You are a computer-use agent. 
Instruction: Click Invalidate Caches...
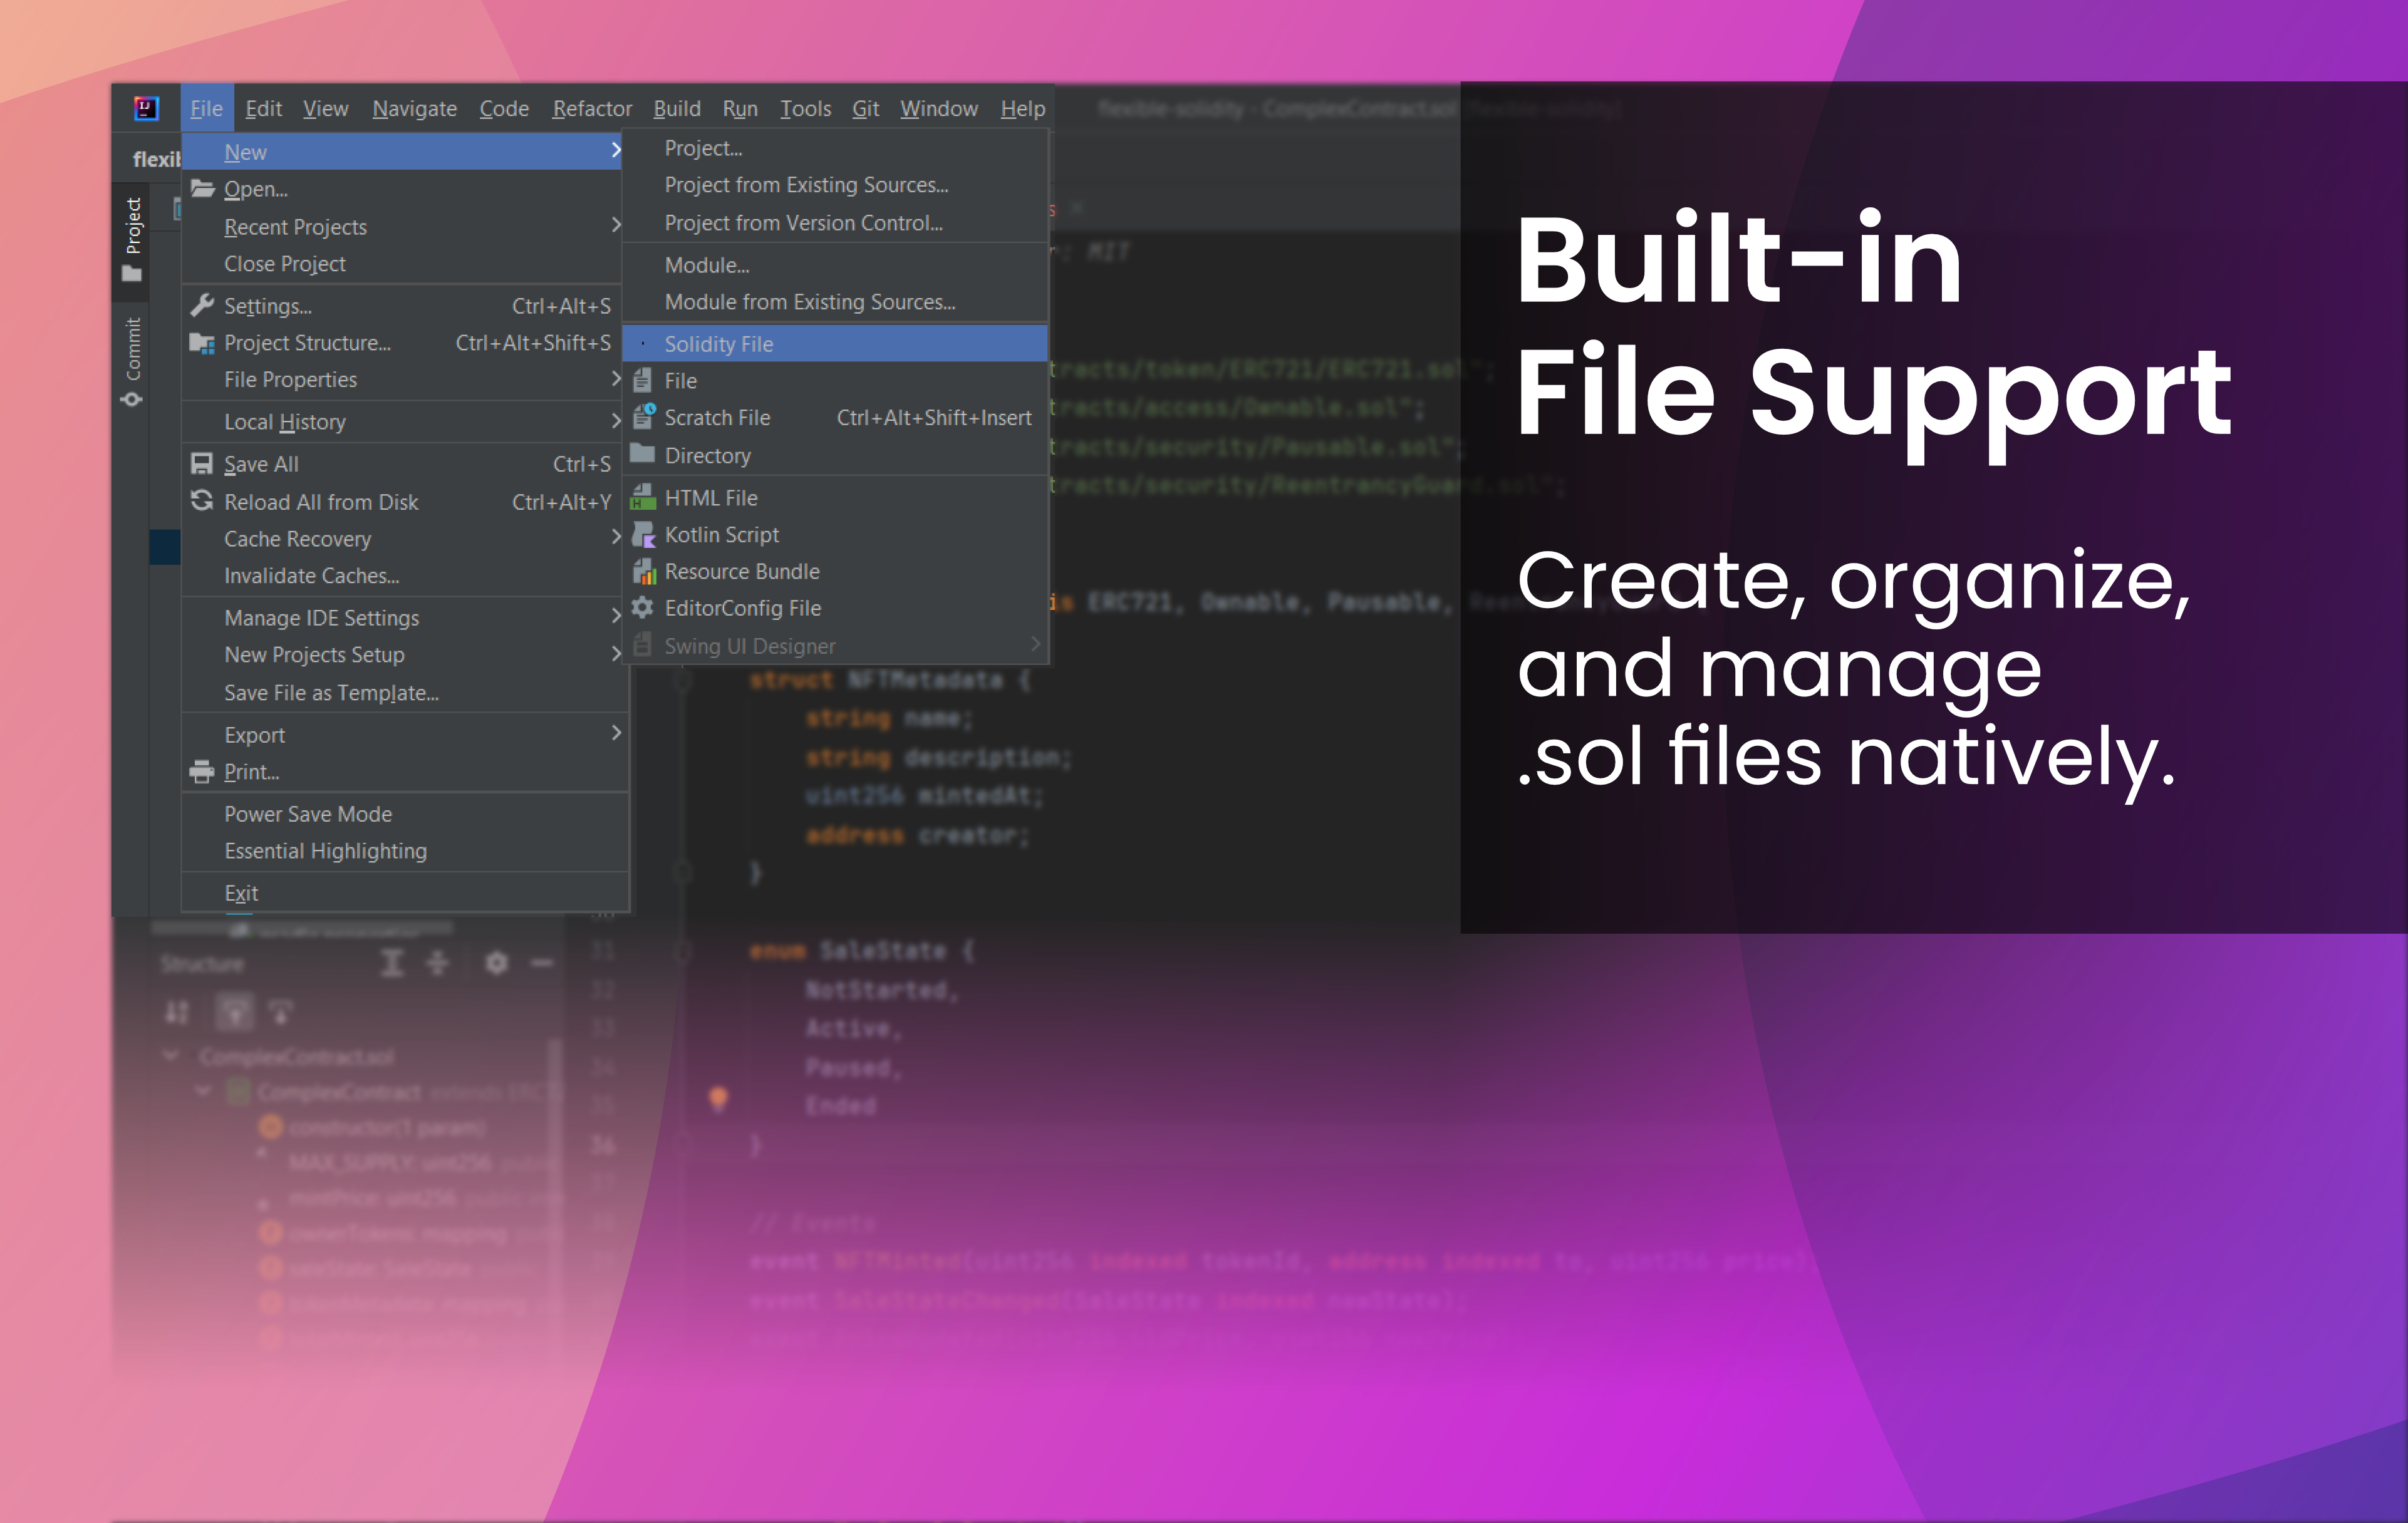(312, 575)
